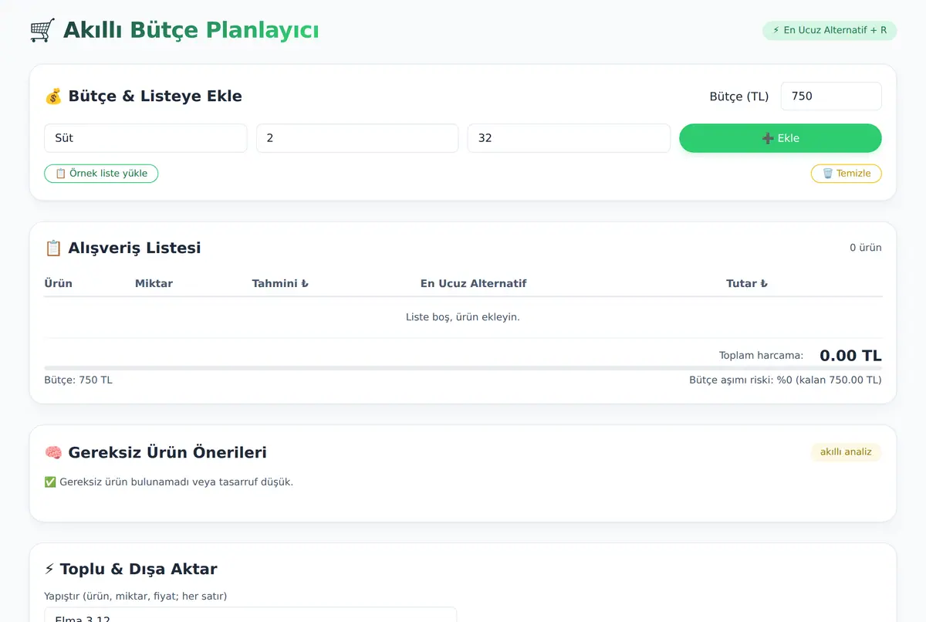926x622 pixels.
Task: Click the Tutar ₺ column header
Action: coord(747,283)
